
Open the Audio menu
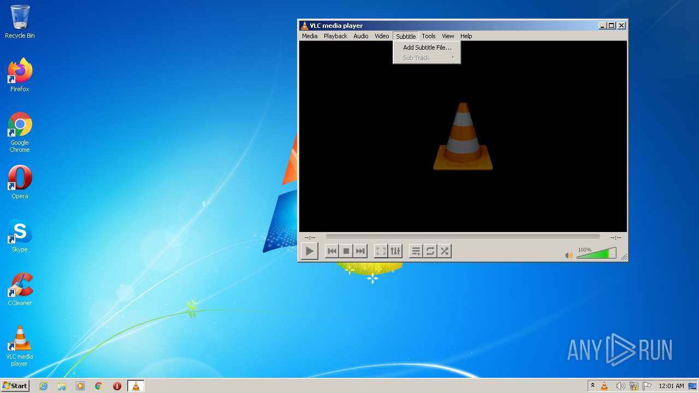(x=361, y=36)
